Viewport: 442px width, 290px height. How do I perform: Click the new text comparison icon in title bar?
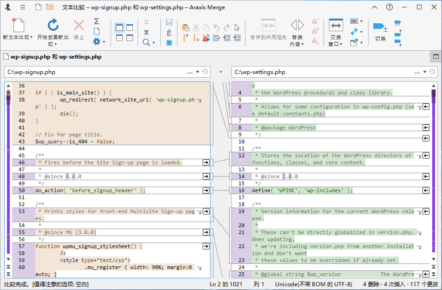pyautogui.click(x=38, y=7)
